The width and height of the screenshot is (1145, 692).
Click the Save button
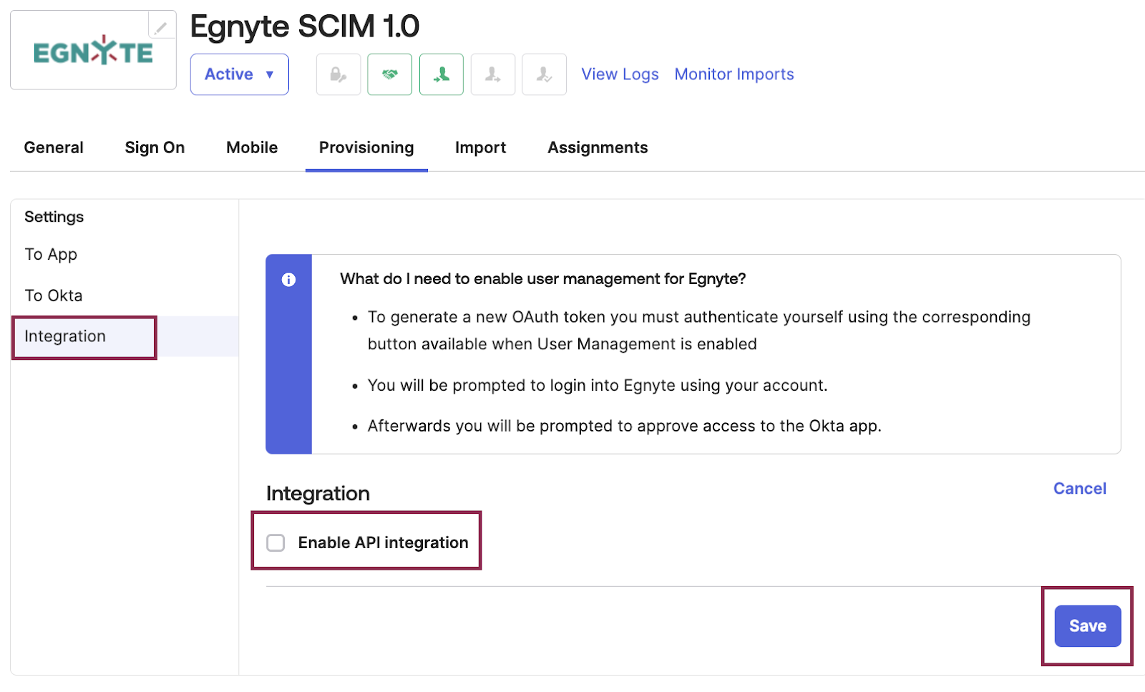pyautogui.click(x=1087, y=625)
